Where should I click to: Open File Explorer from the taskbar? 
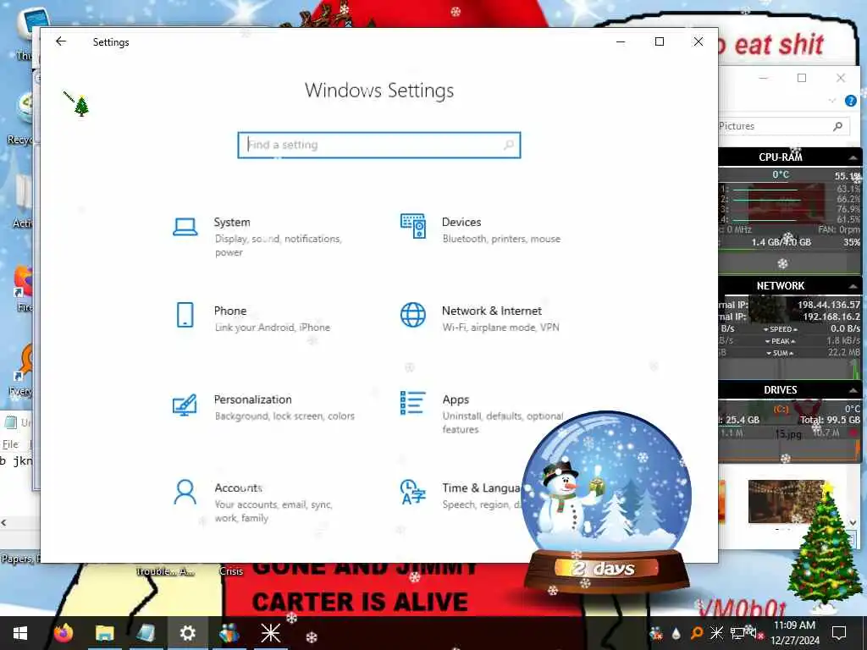coord(104,633)
